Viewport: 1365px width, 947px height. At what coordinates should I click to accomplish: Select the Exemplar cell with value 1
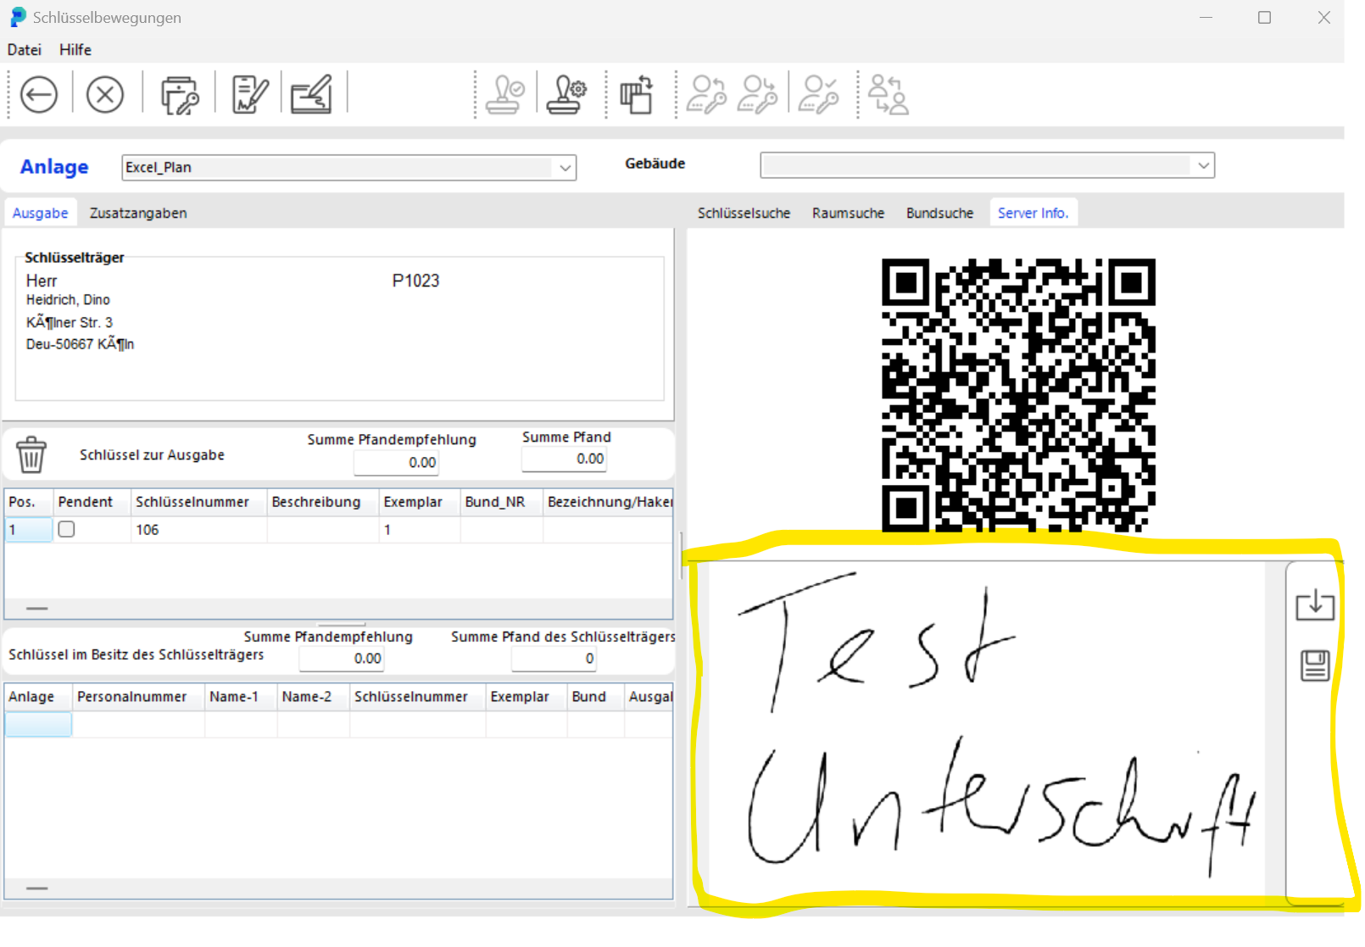pos(420,530)
